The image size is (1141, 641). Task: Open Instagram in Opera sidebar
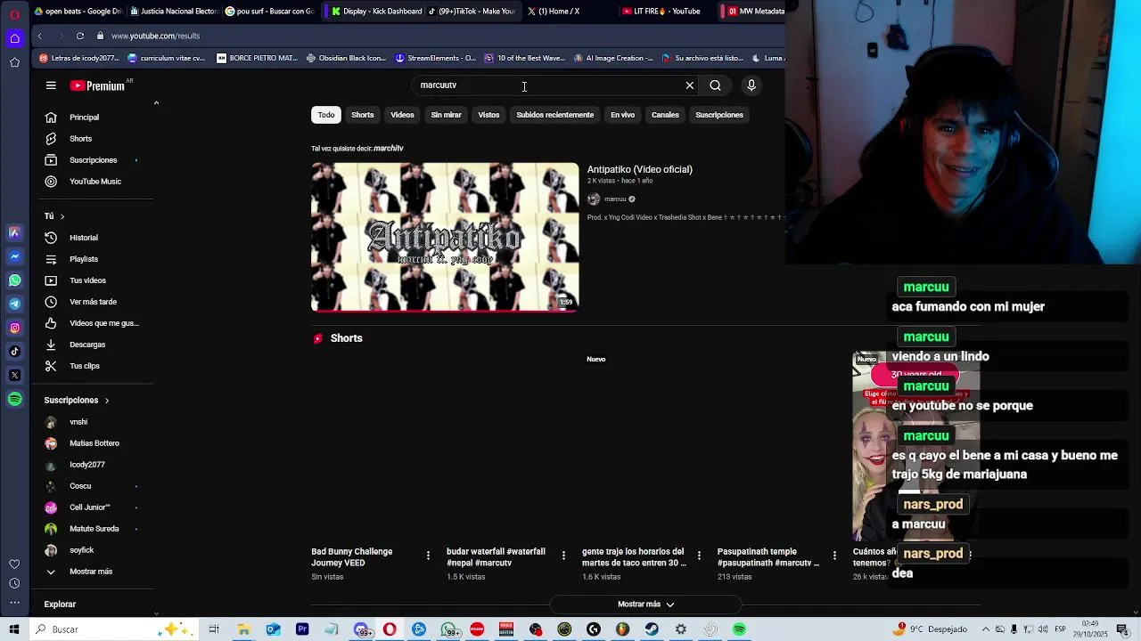[14, 328]
